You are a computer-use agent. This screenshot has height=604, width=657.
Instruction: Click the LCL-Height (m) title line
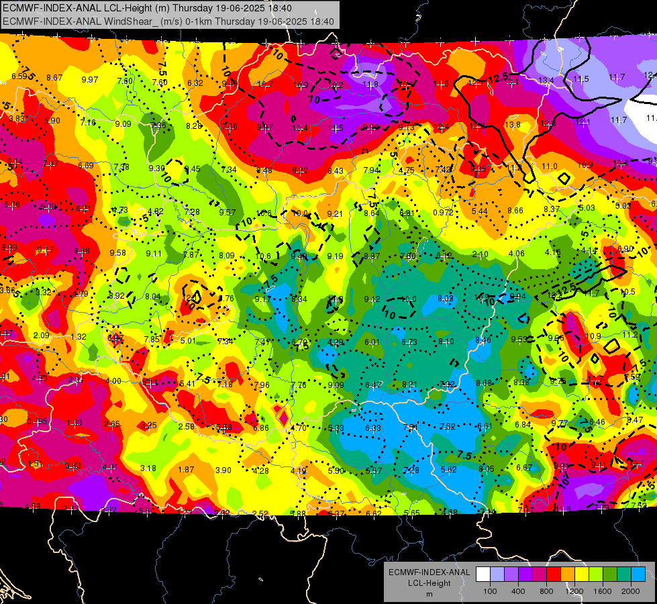tap(147, 8)
